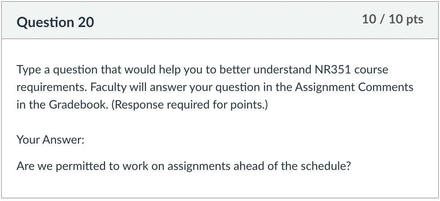Click the word 'permitted' in the answer
Viewport: 440px width, 201px height.
point(81,166)
